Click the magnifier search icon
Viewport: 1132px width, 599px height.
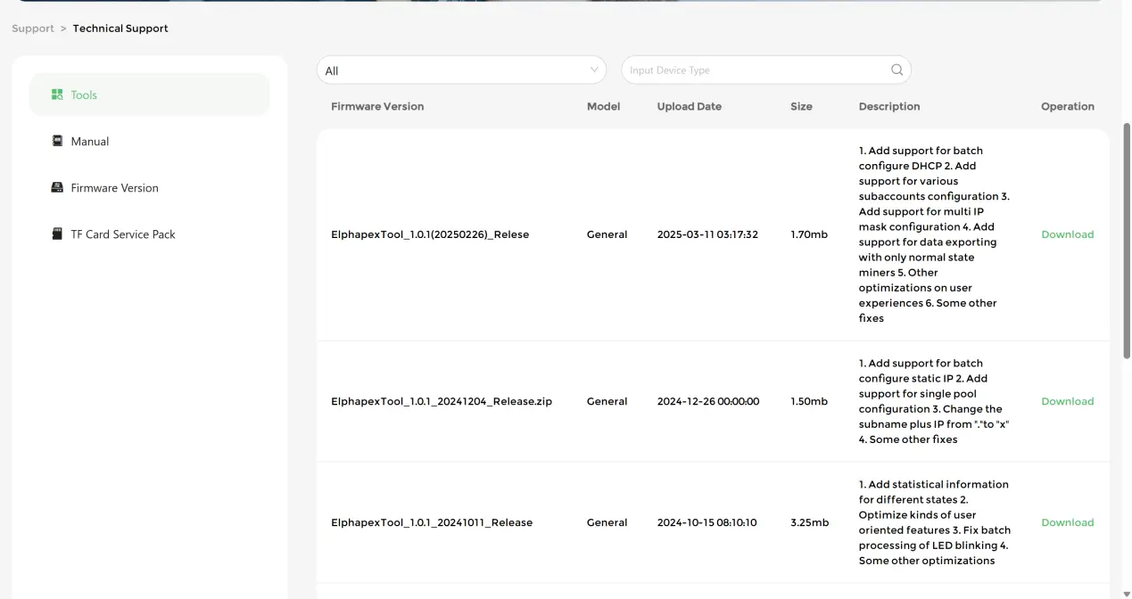pos(897,70)
